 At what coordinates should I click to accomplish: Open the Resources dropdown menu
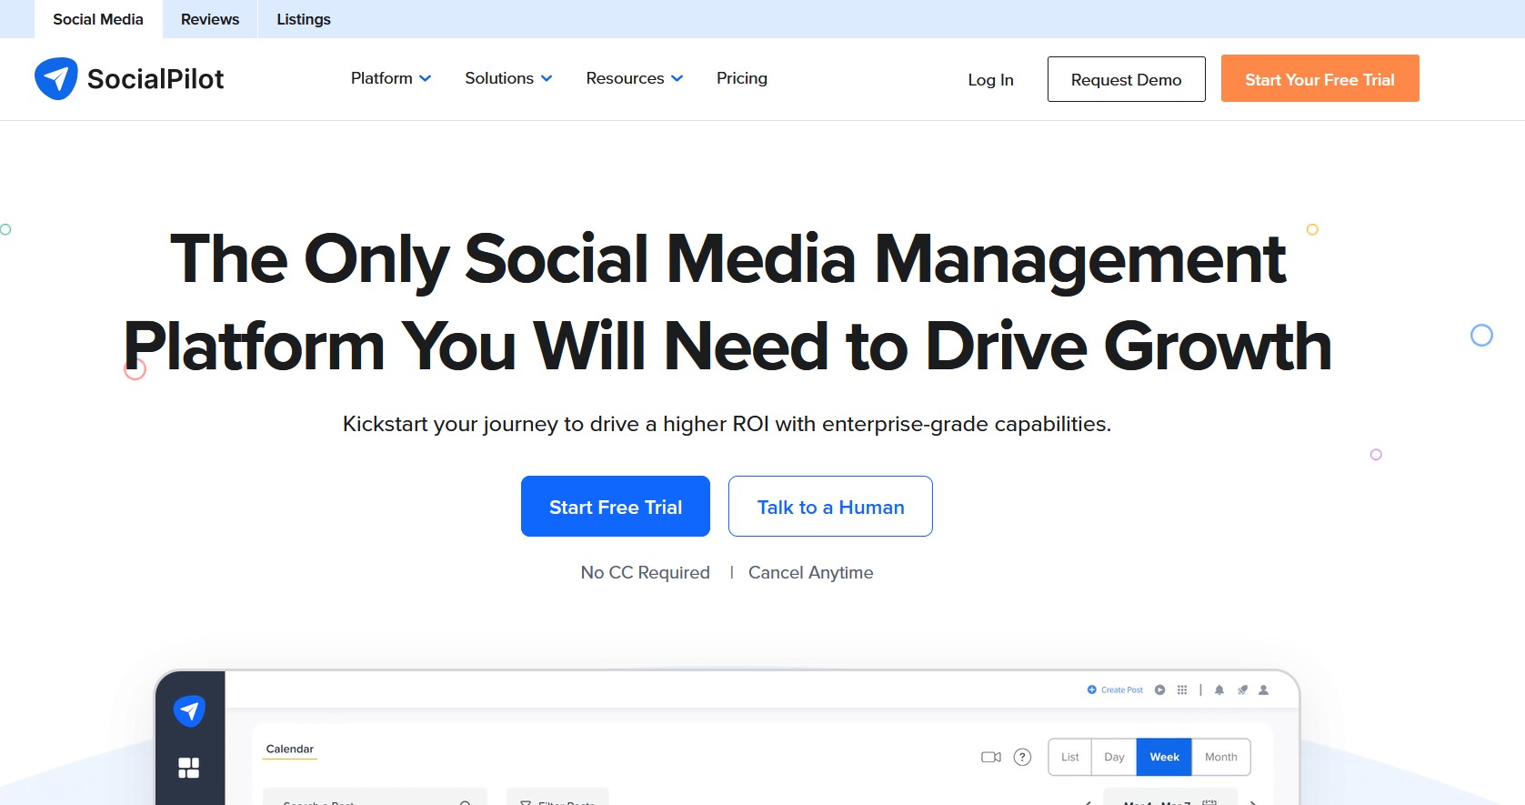pos(635,78)
